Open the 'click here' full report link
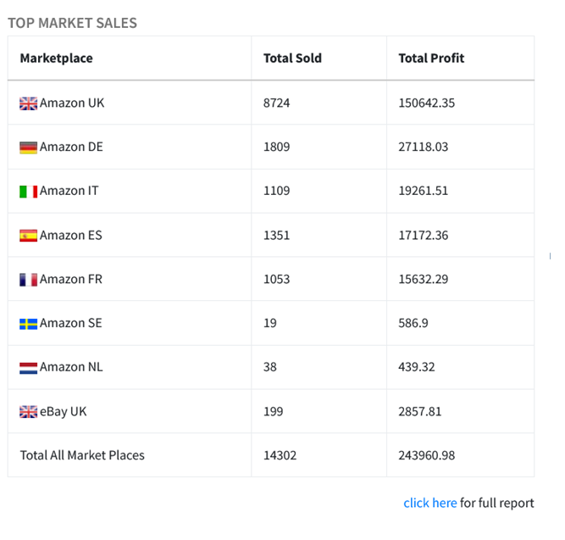This screenshot has height=540, width=565. (429, 503)
